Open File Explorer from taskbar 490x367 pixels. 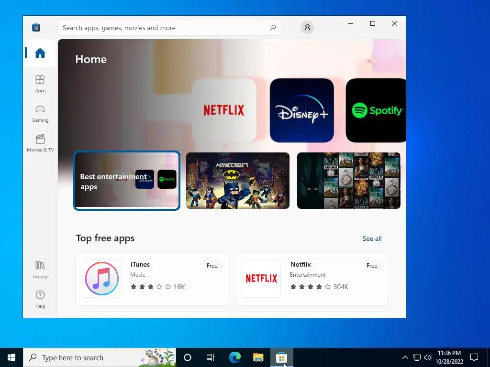[x=258, y=357]
